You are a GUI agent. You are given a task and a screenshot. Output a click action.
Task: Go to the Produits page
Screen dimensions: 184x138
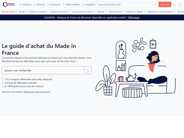(x=41, y=5)
